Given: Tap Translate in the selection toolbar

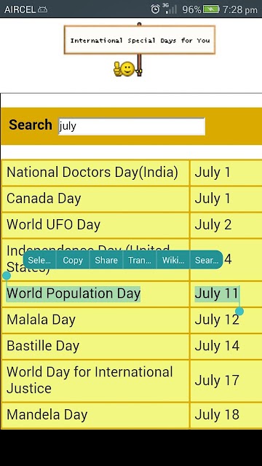Looking at the screenshot, I should click(140, 260).
